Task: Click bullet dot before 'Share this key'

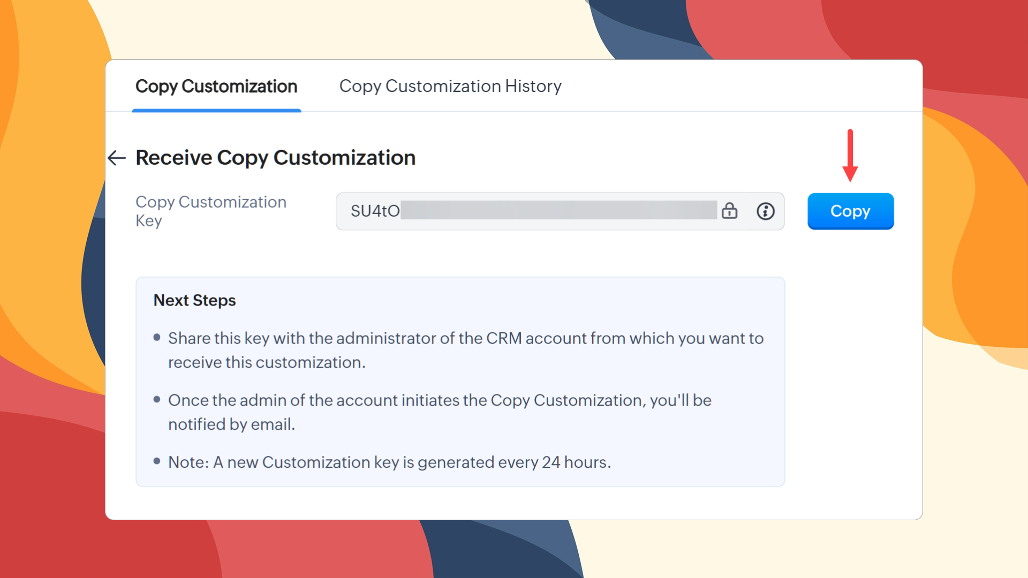Action: tap(157, 337)
